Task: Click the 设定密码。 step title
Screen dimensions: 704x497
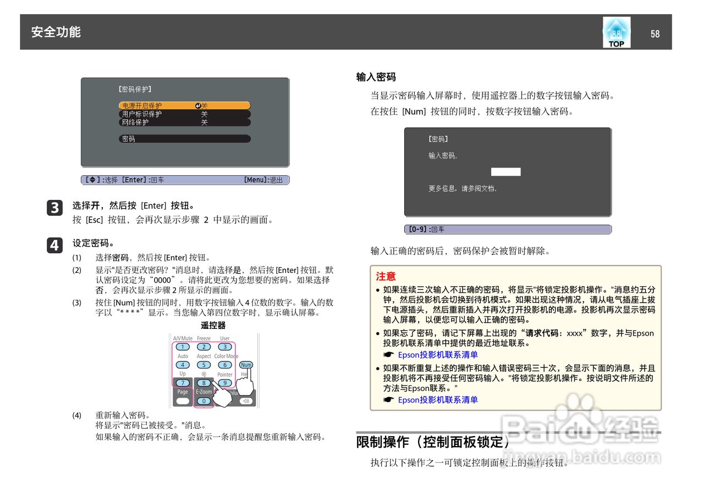Action: coord(94,243)
